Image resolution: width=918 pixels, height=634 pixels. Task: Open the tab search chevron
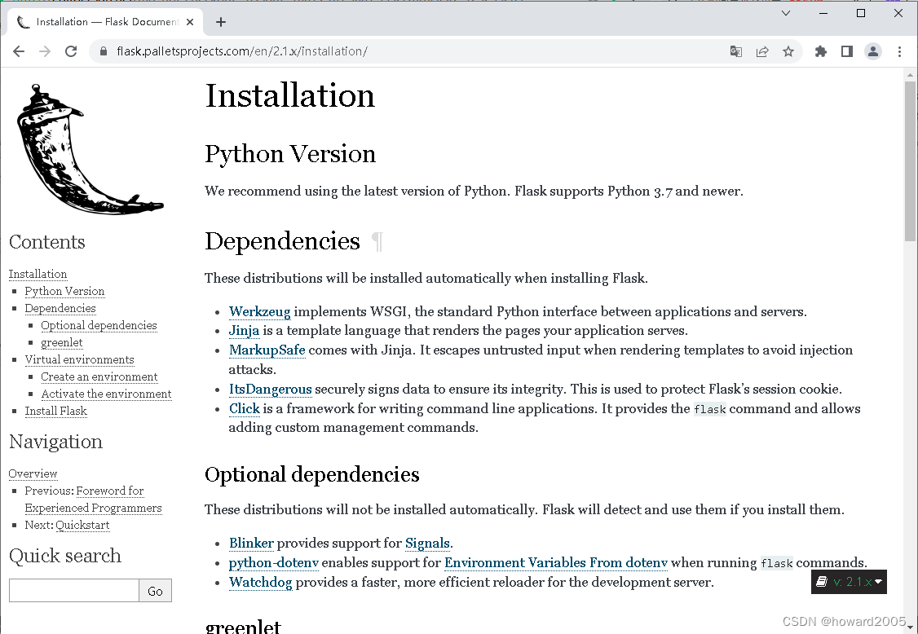pyautogui.click(x=786, y=13)
